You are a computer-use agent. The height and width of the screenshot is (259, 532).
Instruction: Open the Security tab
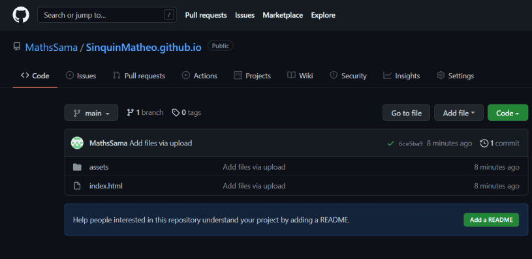348,76
